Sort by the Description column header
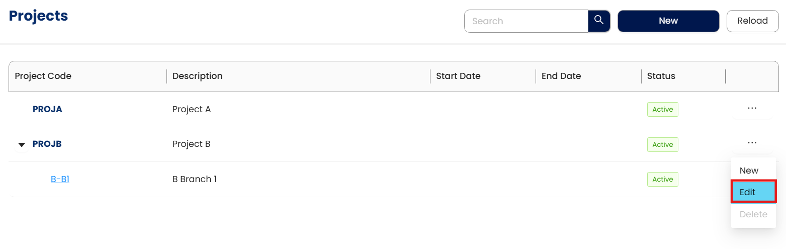This screenshot has width=786, height=249. click(197, 76)
